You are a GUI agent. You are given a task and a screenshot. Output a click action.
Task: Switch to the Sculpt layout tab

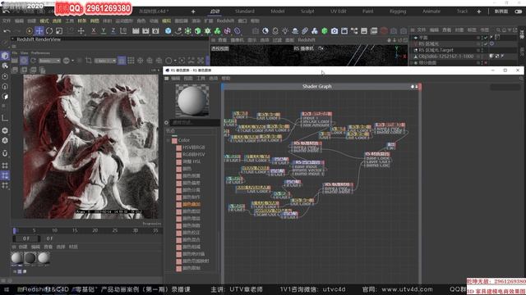click(307, 11)
